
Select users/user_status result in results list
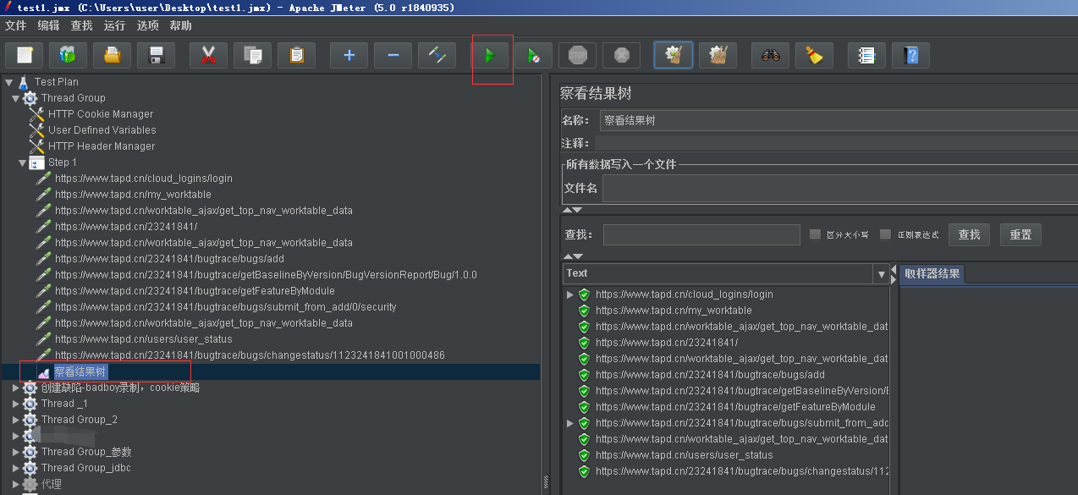(684, 455)
